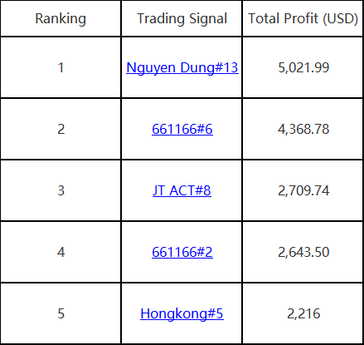
Task: Visit the Hongkong#5 trading signal link
Action: pos(182,313)
